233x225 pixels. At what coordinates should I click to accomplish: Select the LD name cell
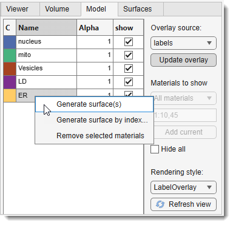pyautogui.click(x=47, y=82)
